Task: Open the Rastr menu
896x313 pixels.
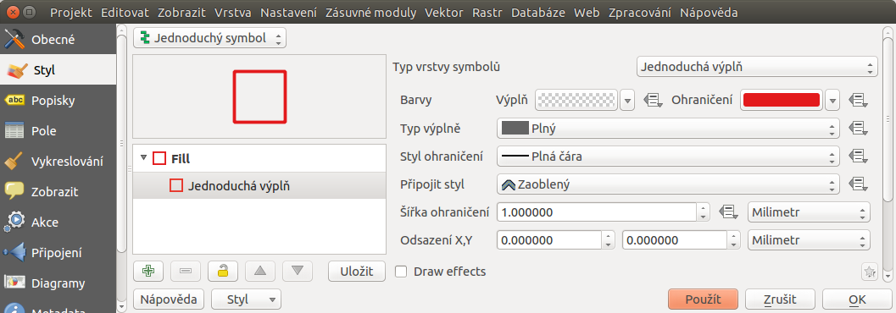Action: click(x=487, y=12)
